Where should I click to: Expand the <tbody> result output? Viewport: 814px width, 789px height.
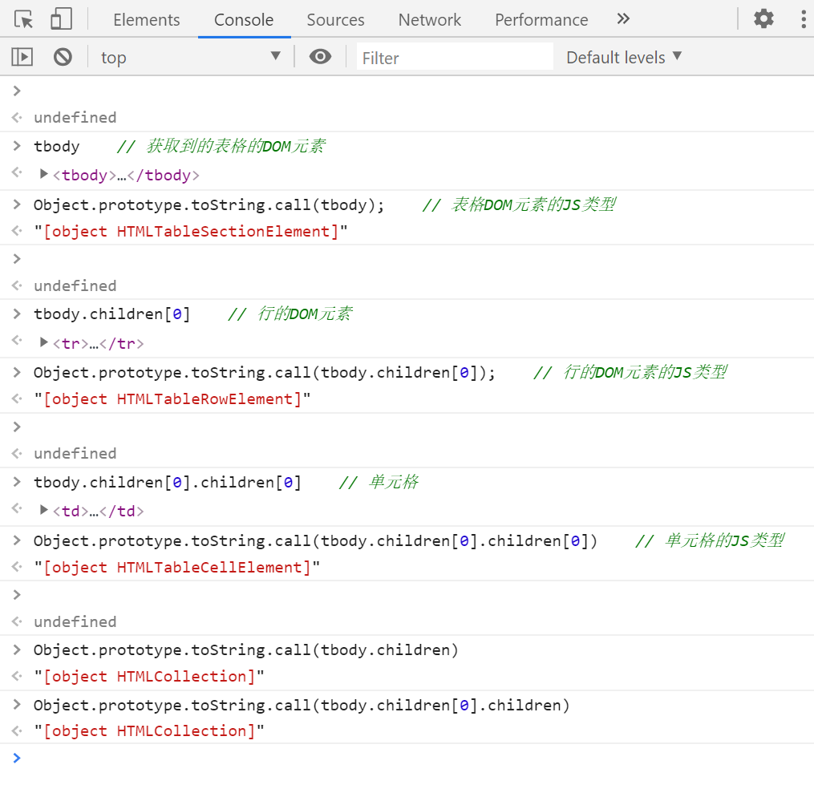point(44,175)
